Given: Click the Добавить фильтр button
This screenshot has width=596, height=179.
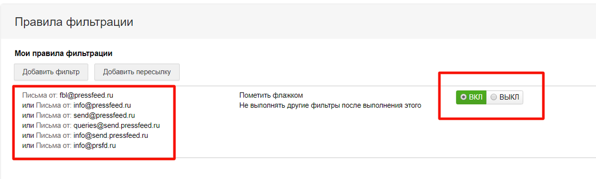Looking at the screenshot, I should [x=51, y=72].
